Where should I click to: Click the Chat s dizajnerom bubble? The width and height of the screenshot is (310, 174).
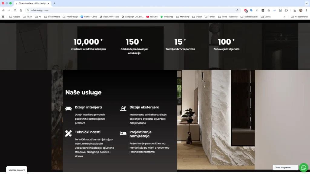pyautogui.click(x=285, y=167)
